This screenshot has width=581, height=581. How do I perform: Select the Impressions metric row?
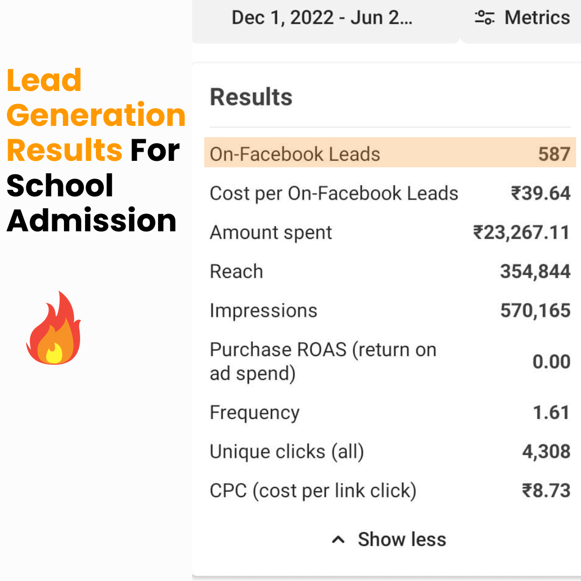pos(390,310)
